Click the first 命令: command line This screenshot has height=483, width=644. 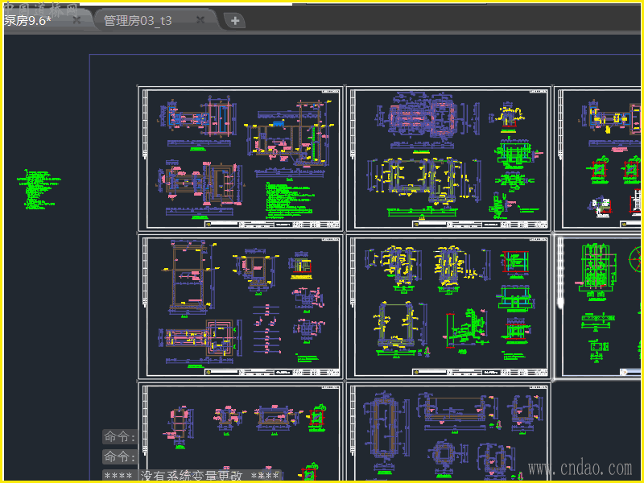click(x=119, y=436)
